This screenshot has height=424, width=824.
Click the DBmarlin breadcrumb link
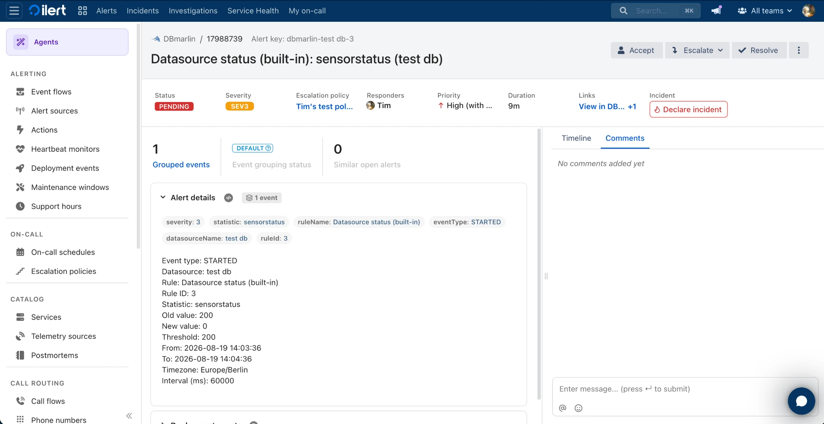[x=179, y=39]
